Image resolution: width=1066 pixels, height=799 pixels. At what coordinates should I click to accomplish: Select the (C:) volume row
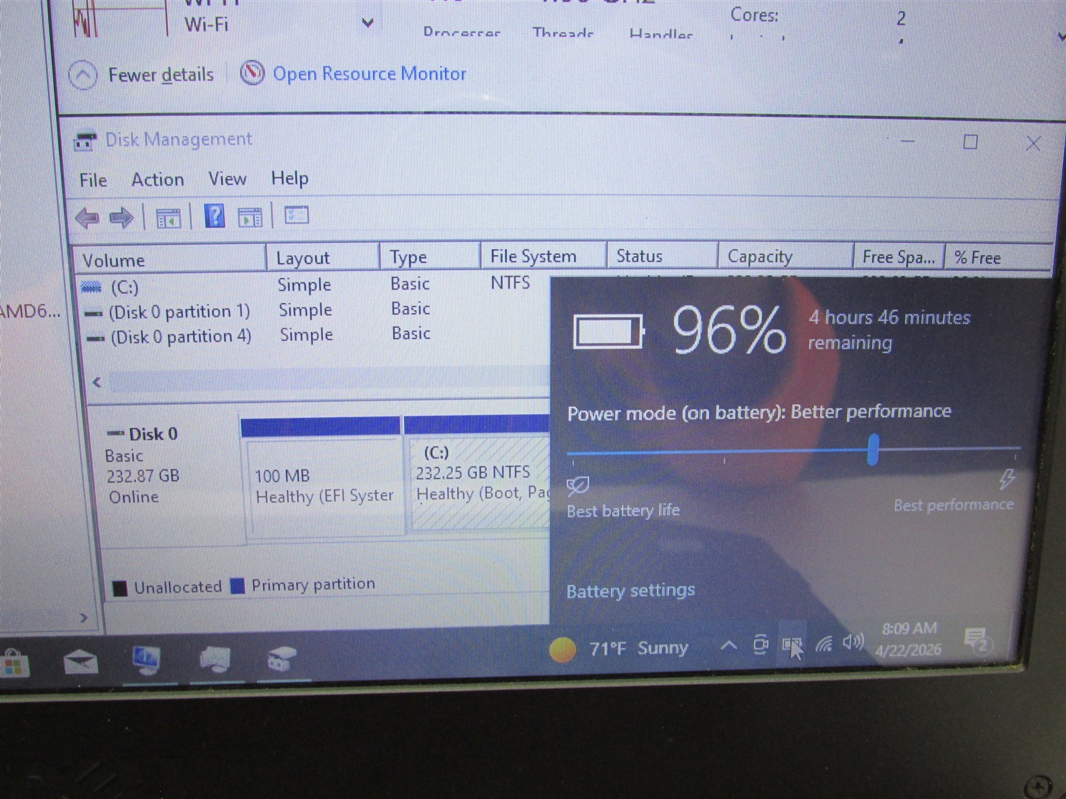(313, 286)
